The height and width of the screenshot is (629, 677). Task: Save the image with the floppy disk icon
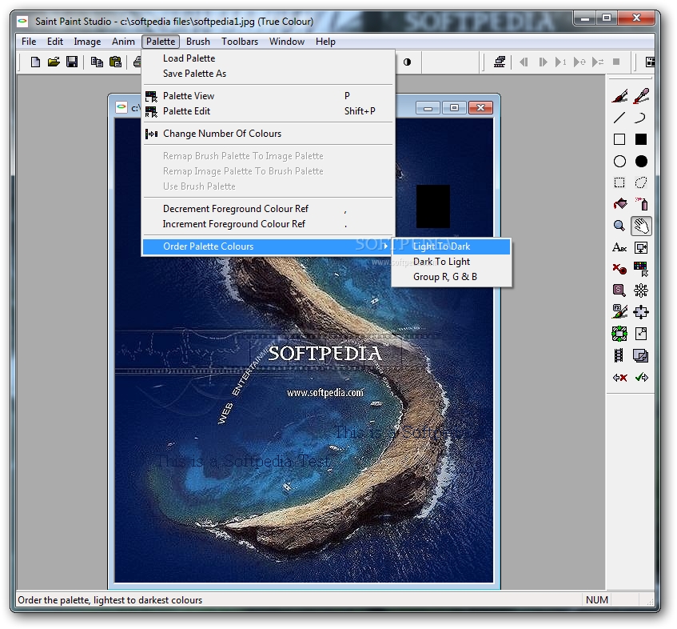(x=72, y=62)
